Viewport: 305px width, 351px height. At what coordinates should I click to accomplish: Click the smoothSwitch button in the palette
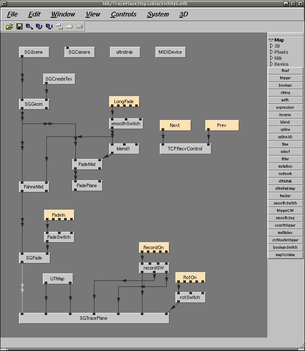tap(285, 203)
